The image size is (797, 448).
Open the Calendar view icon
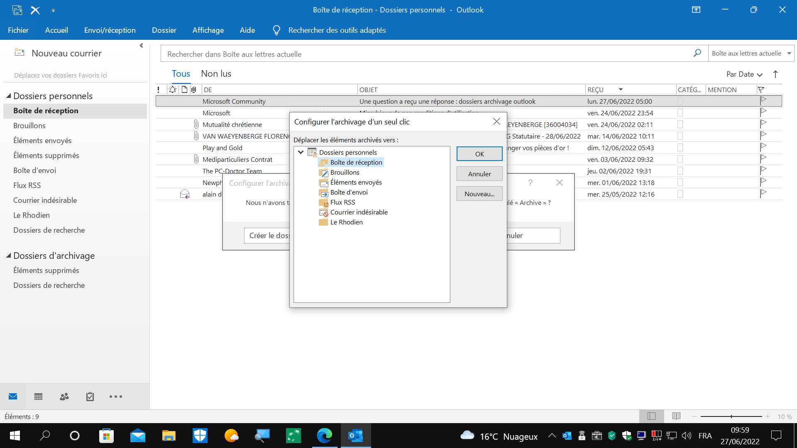tap(39, 397)
